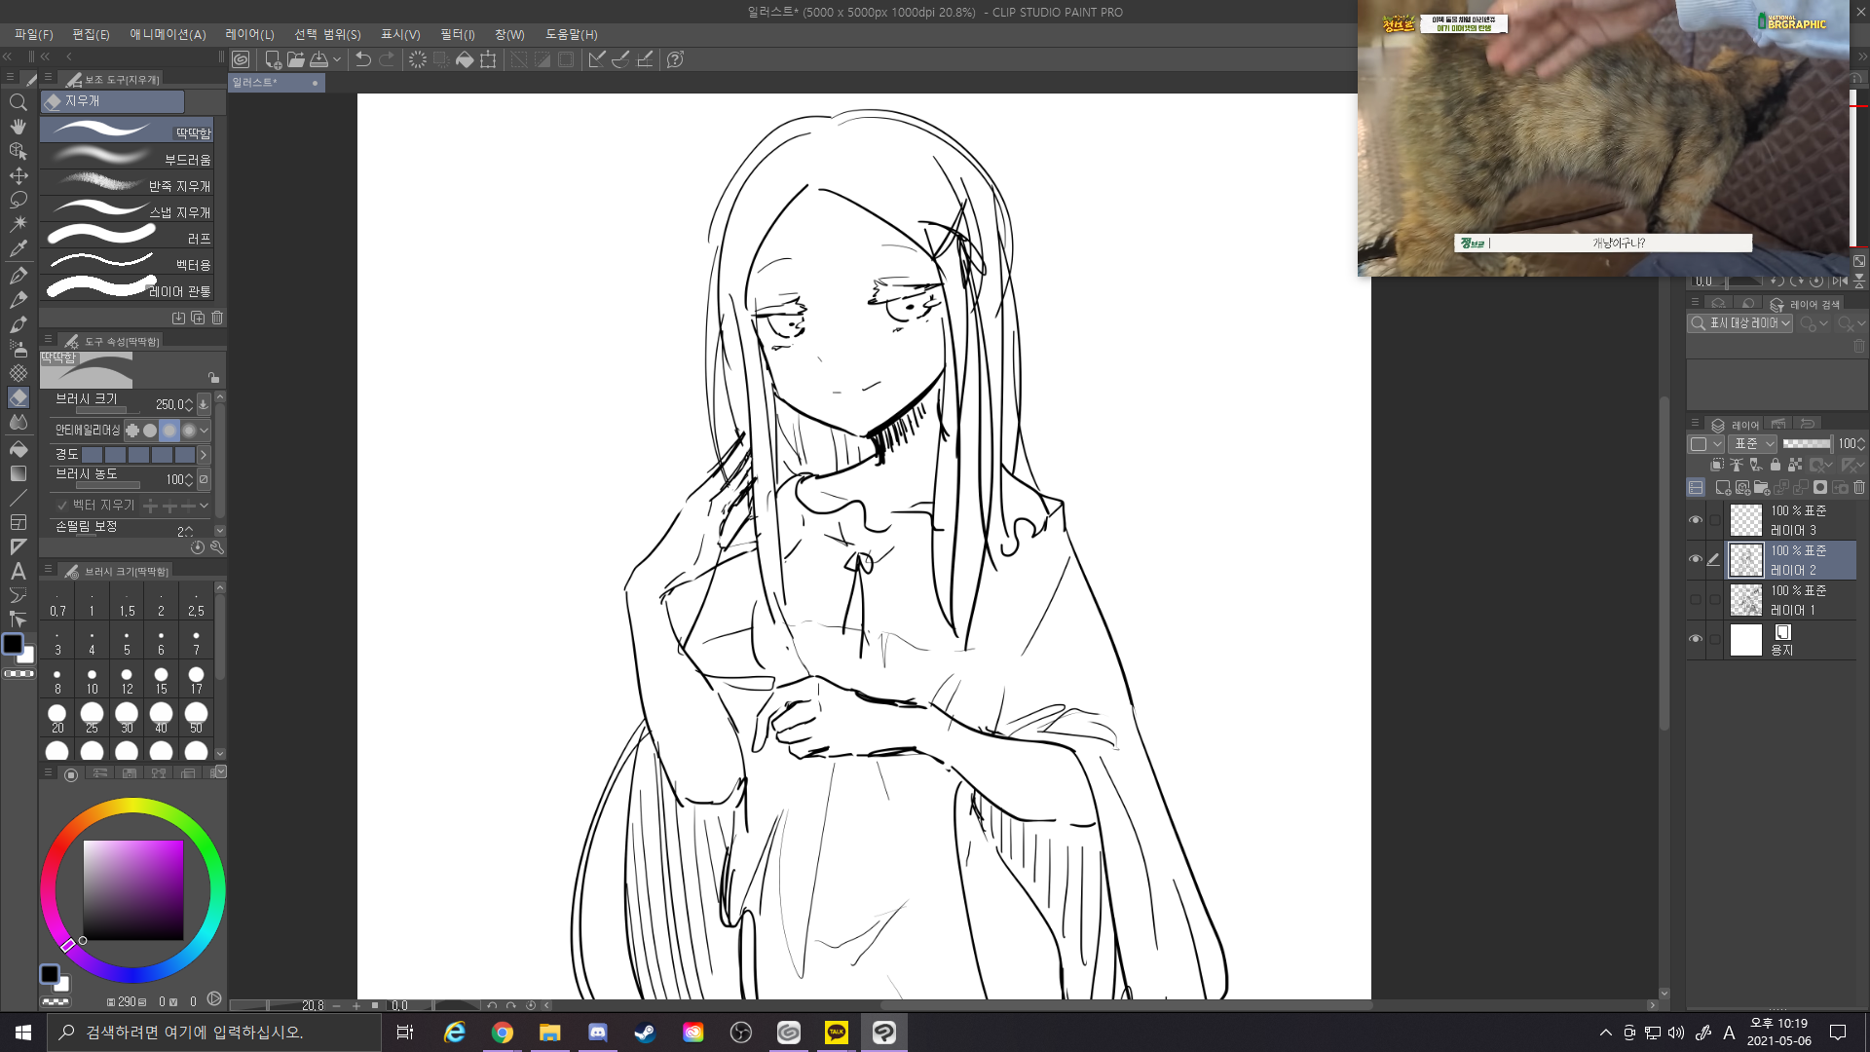Select brush size preset 10
Screen dimensions: 1870x1052
click(x=92, y=680)
